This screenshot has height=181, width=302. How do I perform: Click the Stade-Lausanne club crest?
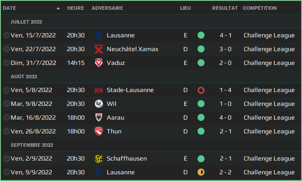click(99, 90)
